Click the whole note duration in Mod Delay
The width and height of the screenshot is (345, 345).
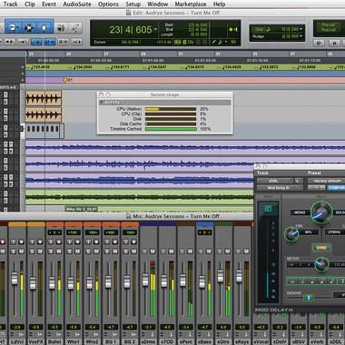pos(292,281)
